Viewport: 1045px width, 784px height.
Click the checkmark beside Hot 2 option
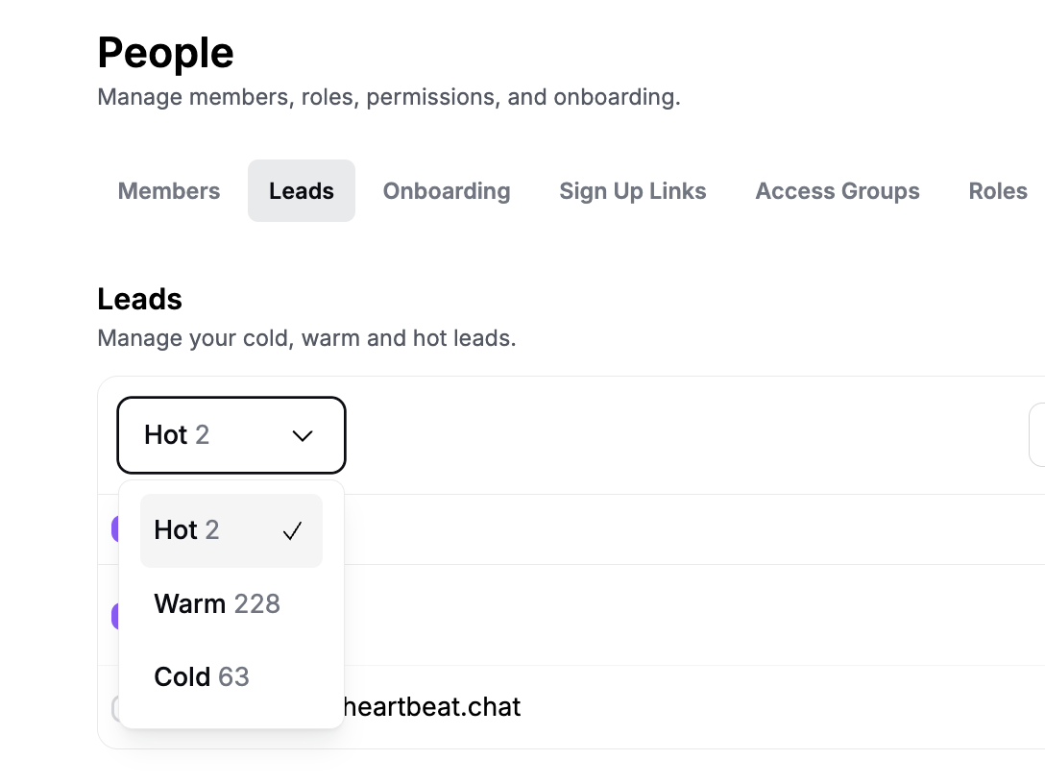click(x=293, y=531)
